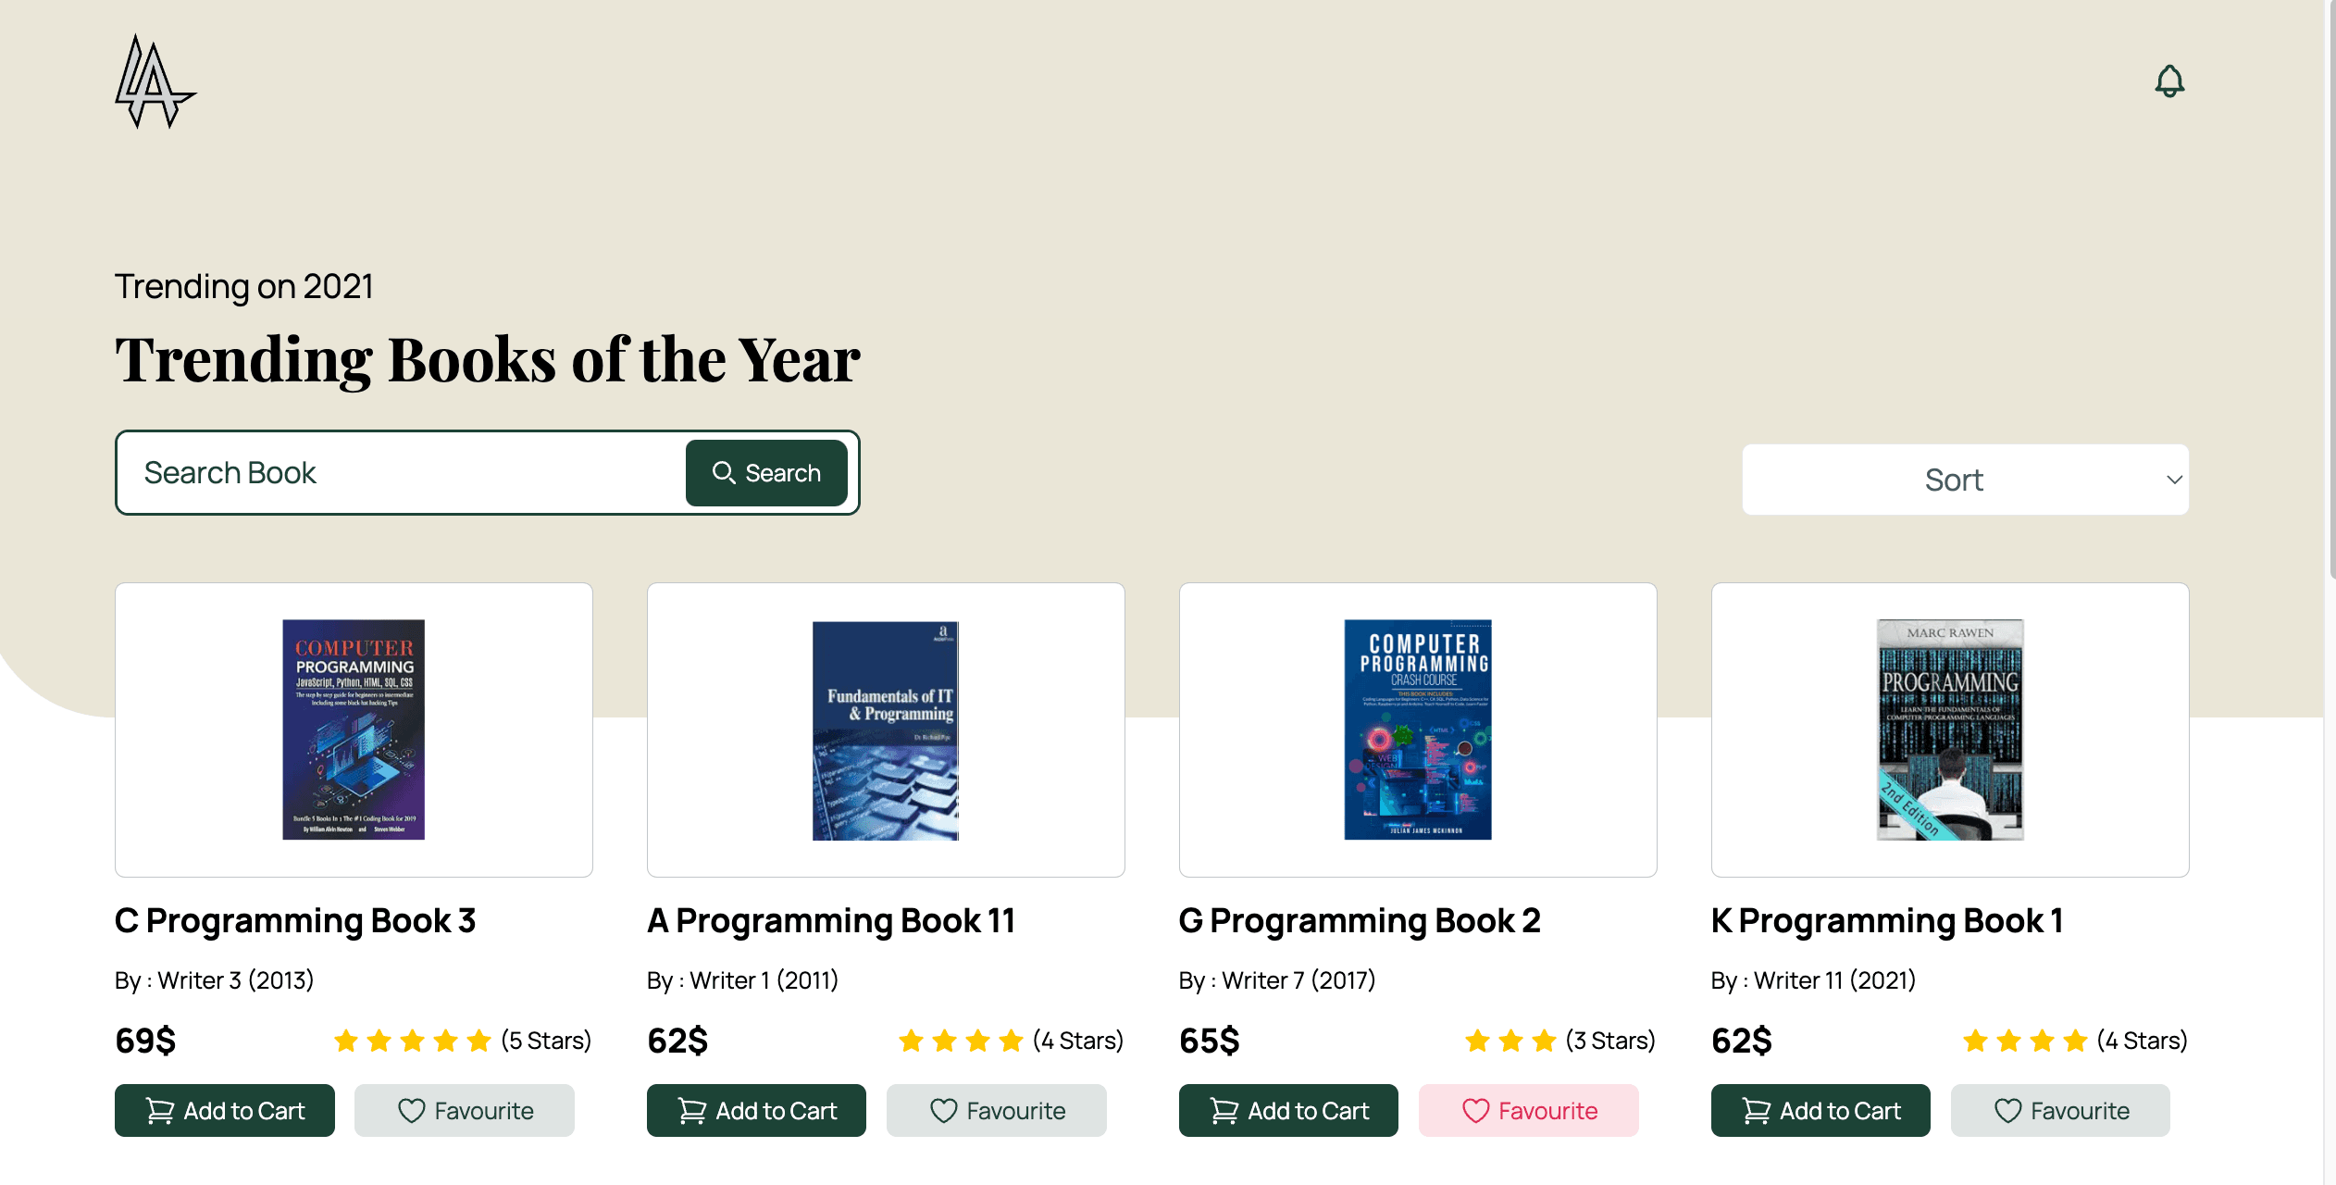This screenshot has height=1185, width=2336.
Task: Open the Sort dropdown
Action: point(1953,480)
